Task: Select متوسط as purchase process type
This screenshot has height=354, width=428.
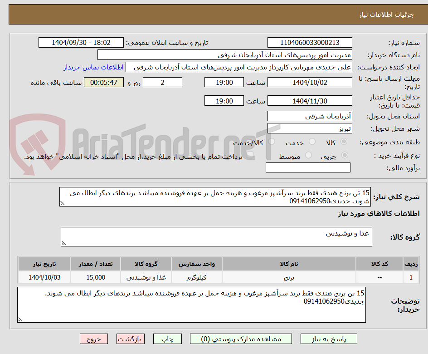Action: 308,154
